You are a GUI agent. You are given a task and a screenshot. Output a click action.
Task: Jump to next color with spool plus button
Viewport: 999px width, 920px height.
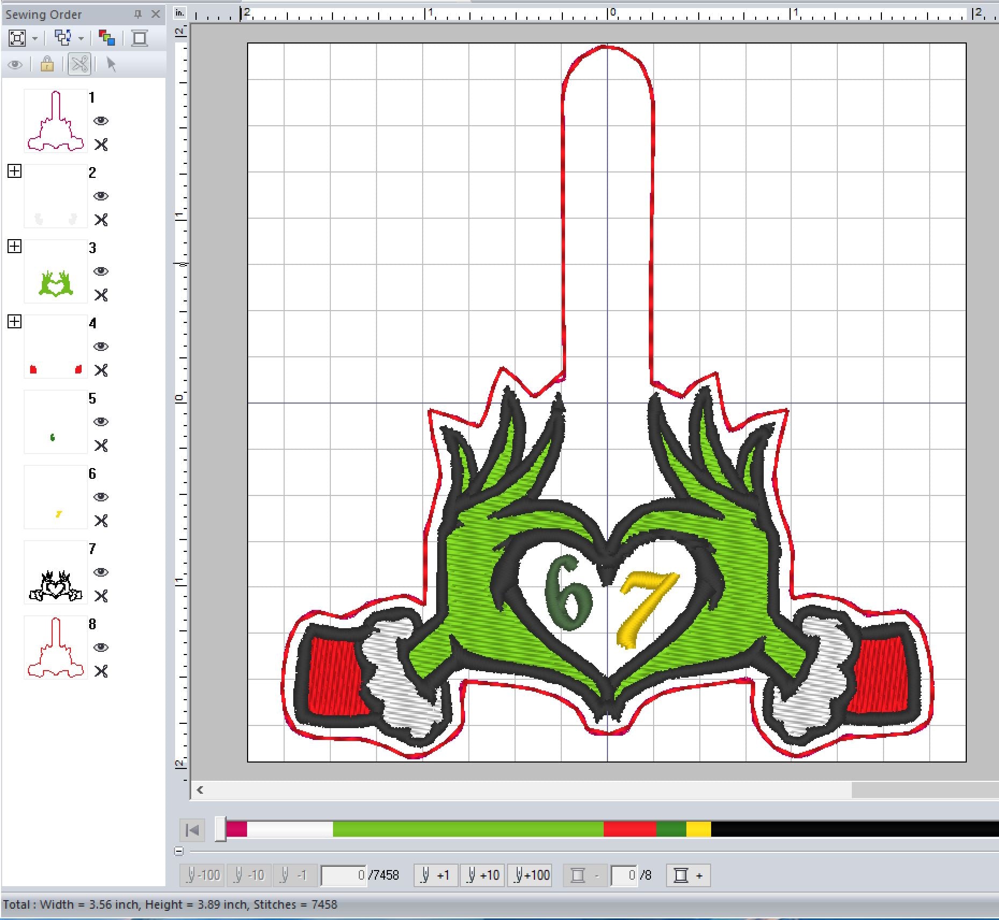pos(688,875)
